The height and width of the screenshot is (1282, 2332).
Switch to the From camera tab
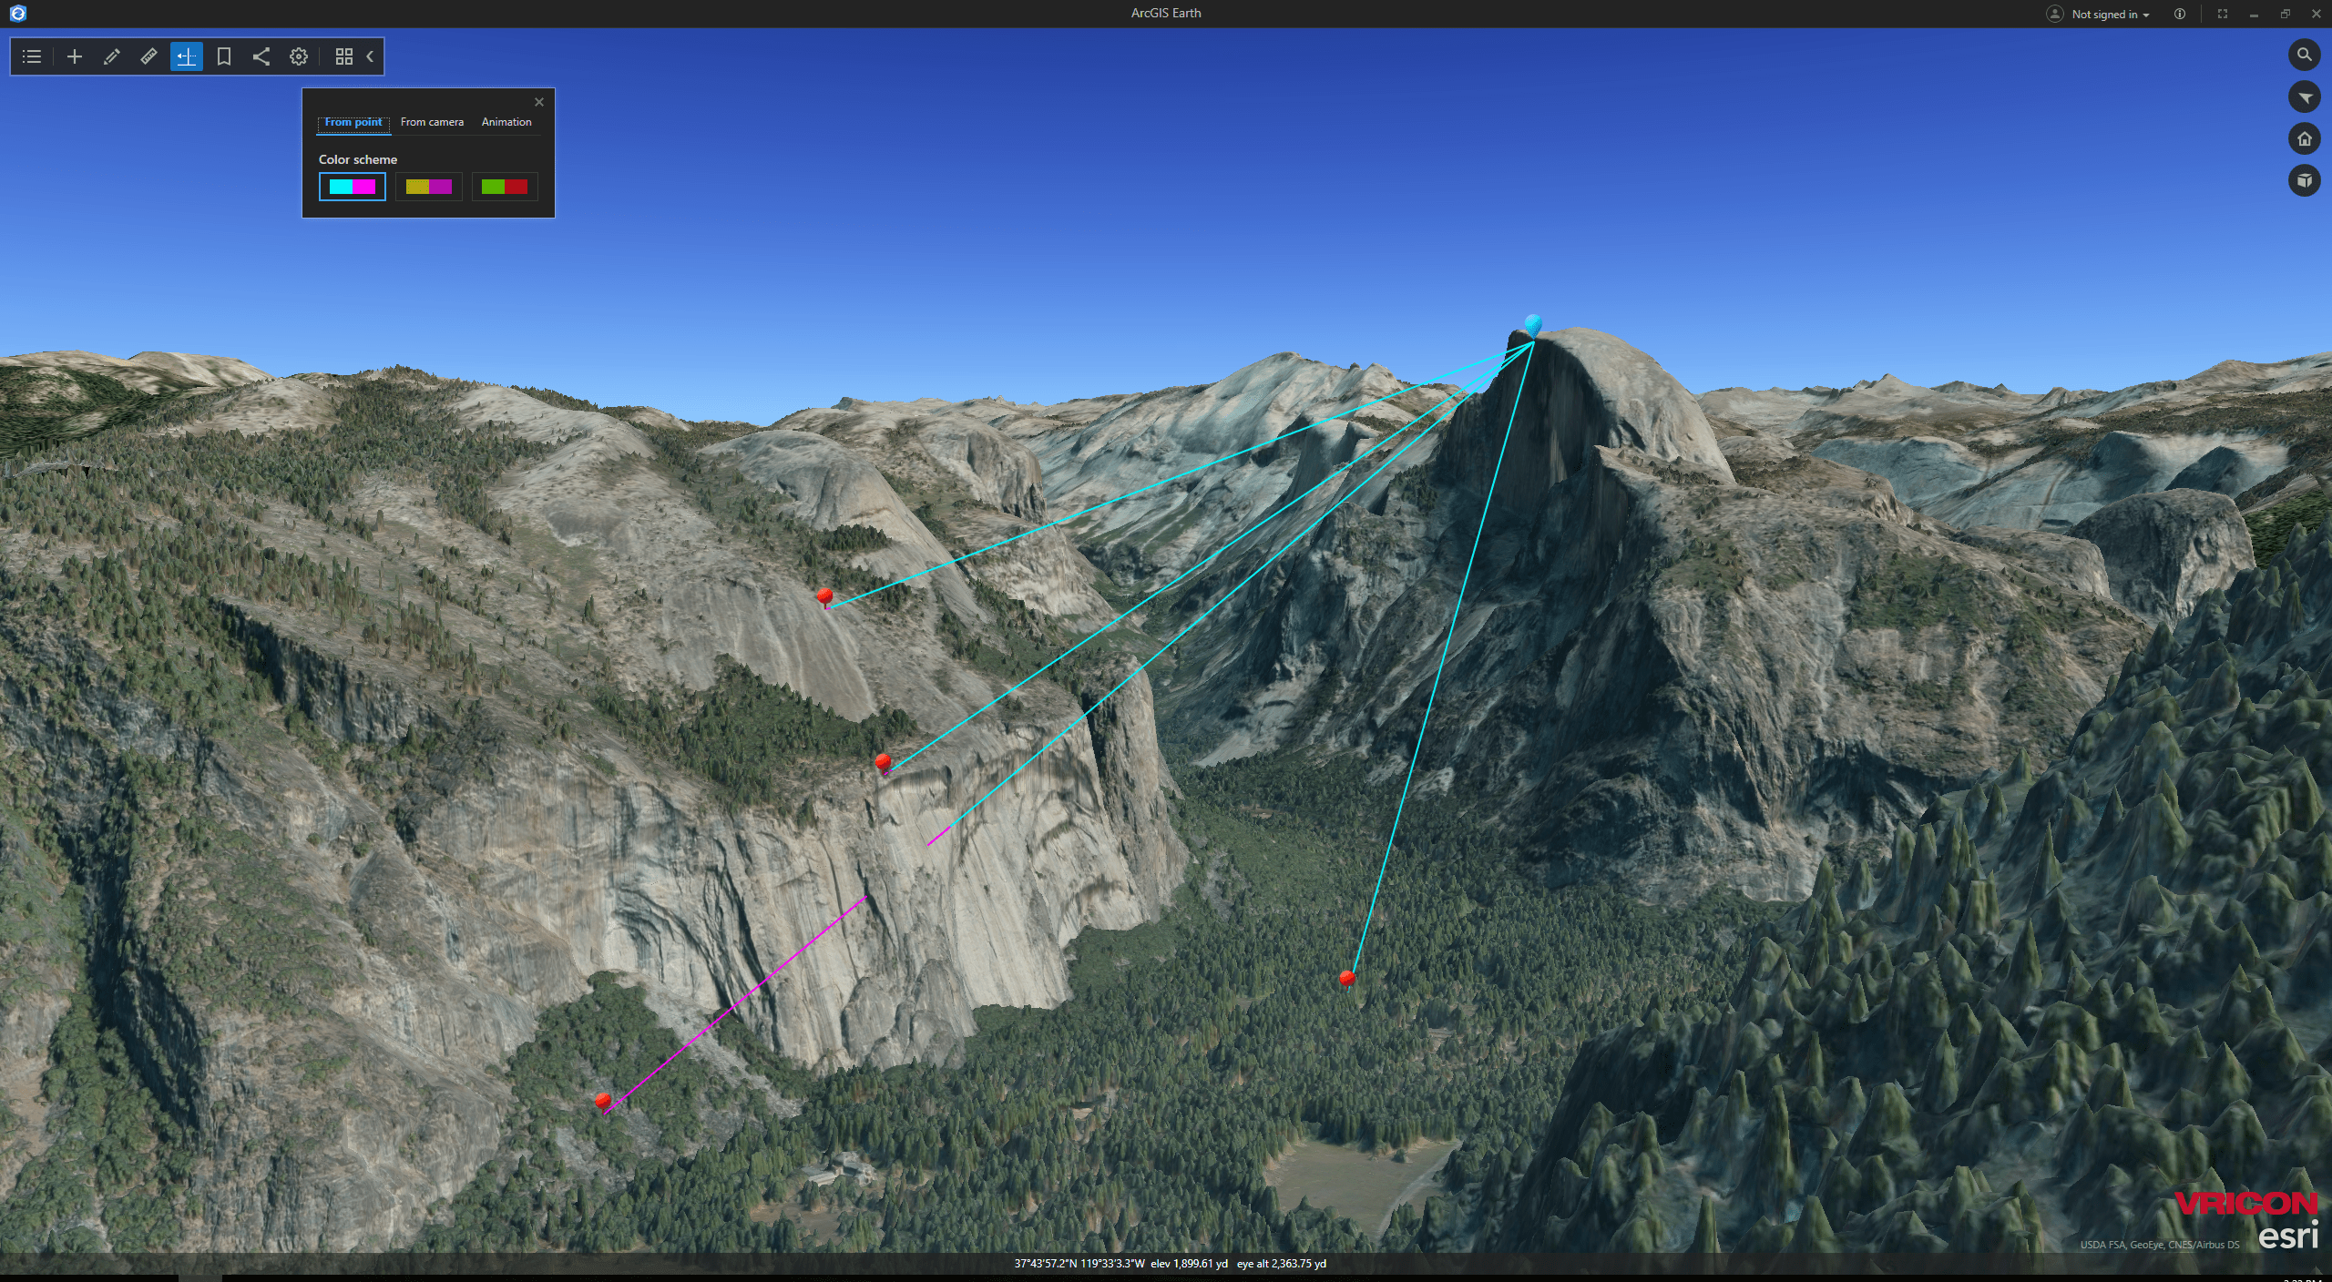[x=432, y=122]
